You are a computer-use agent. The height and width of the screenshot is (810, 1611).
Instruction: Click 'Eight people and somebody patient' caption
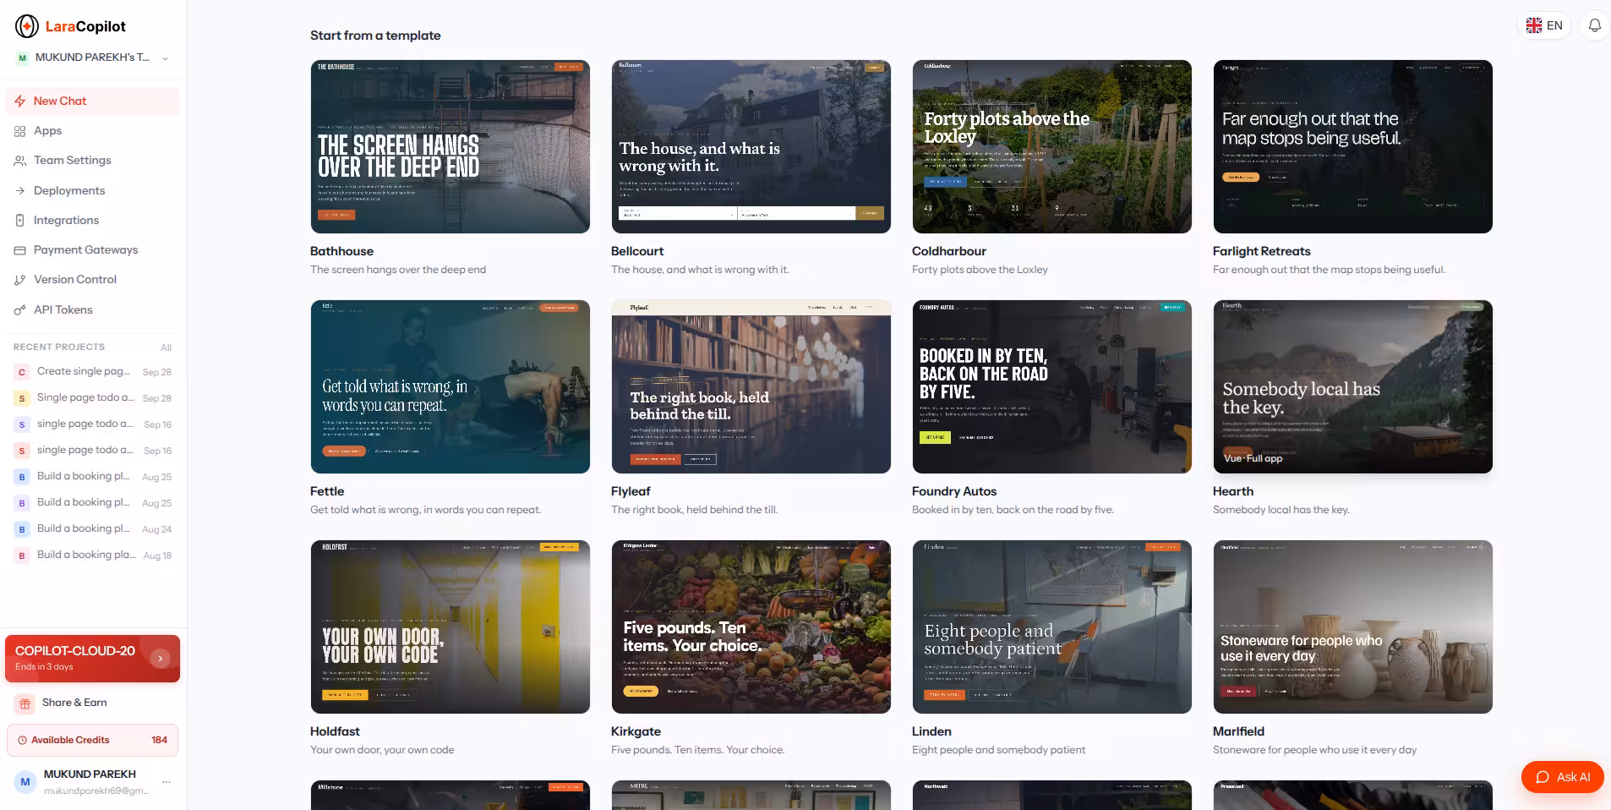click(x=998, y=750)
